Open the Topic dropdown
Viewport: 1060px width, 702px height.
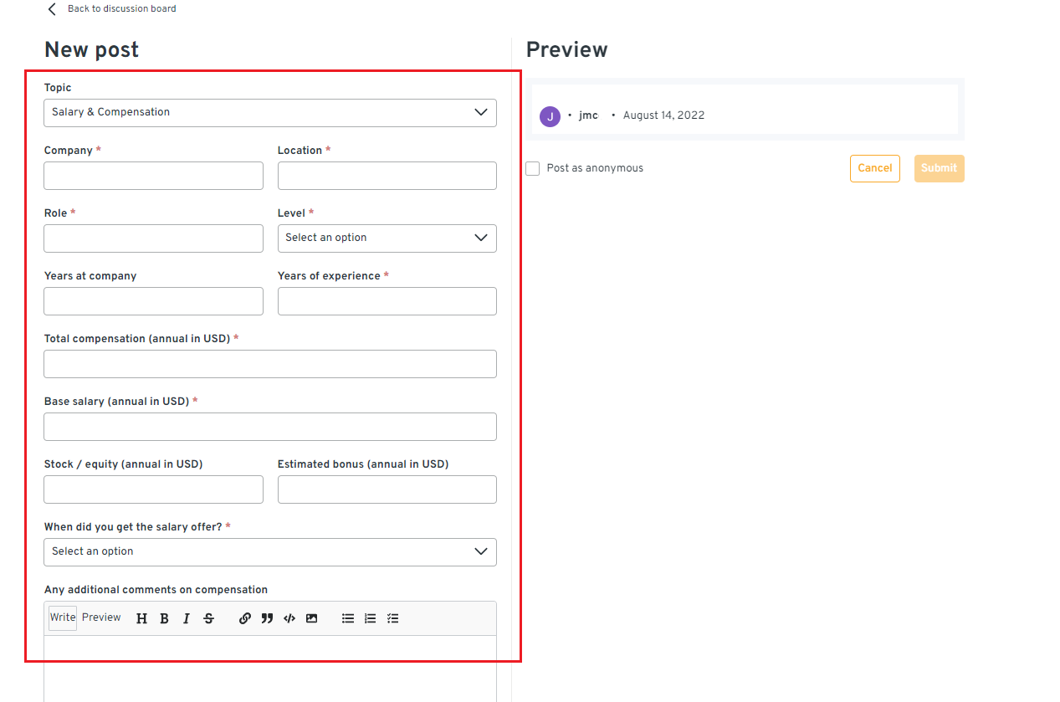(269, 113)
